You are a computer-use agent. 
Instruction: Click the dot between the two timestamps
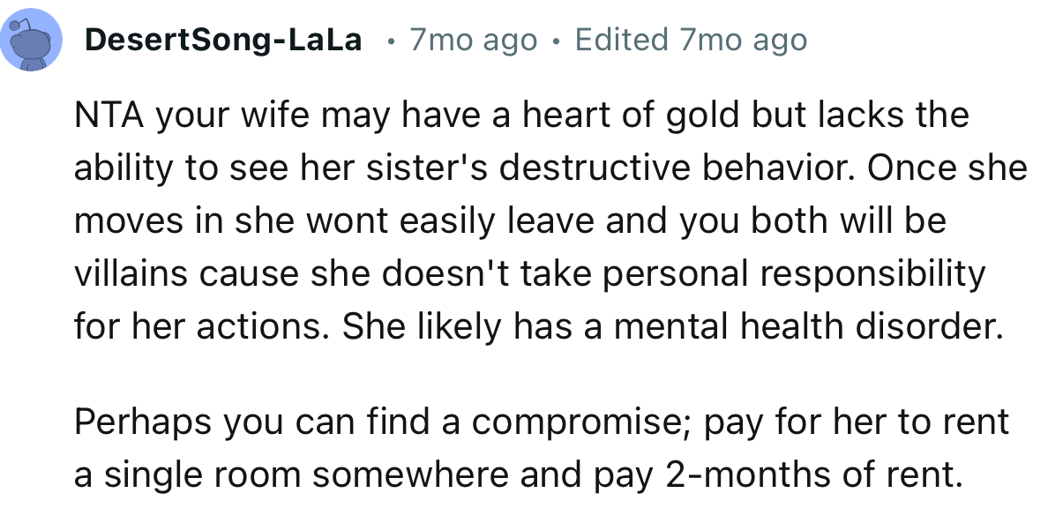point(554,41)
